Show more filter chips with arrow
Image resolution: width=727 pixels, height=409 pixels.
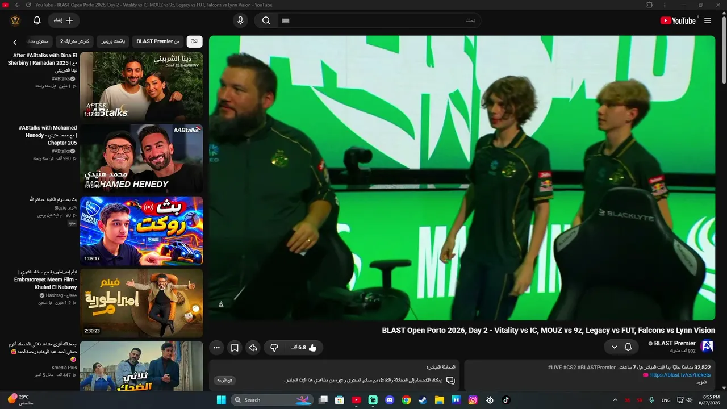pos(15,42)
